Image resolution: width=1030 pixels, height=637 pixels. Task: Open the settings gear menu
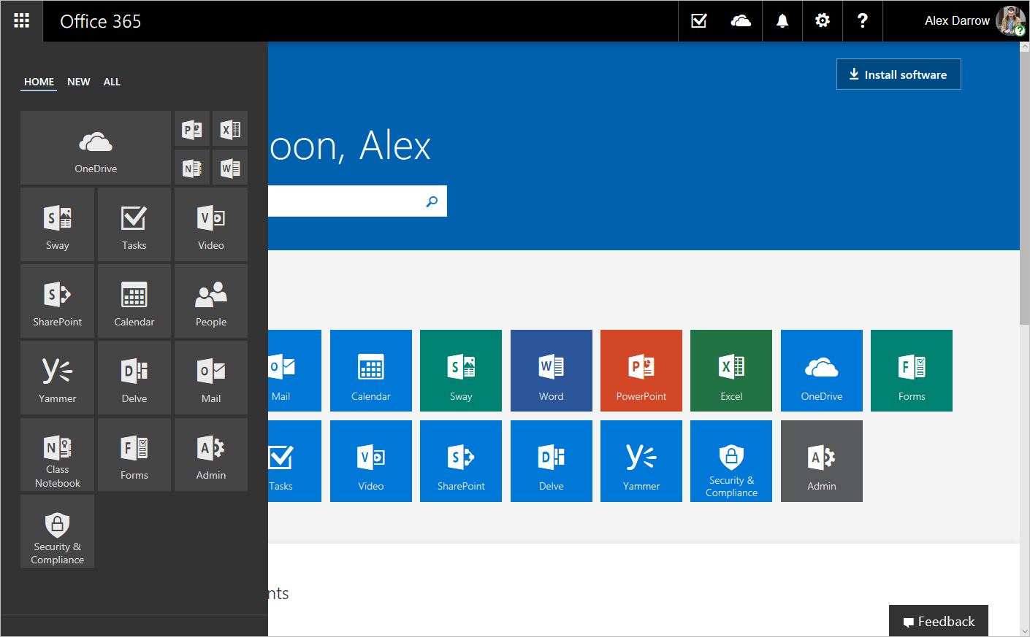[823, 21]
